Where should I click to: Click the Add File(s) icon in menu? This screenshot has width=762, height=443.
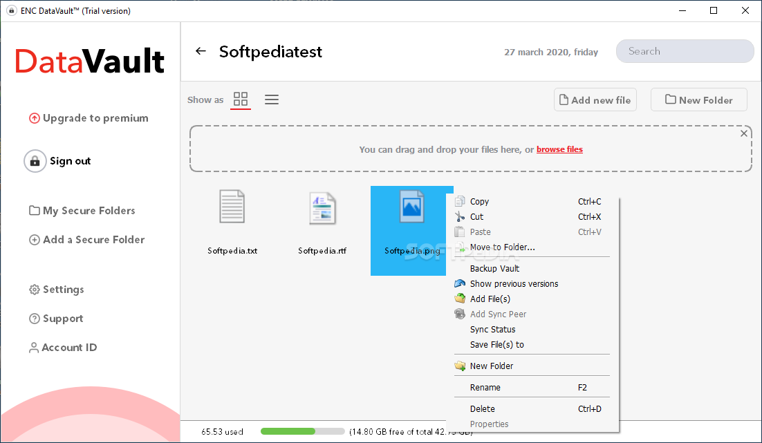(460, 299)
